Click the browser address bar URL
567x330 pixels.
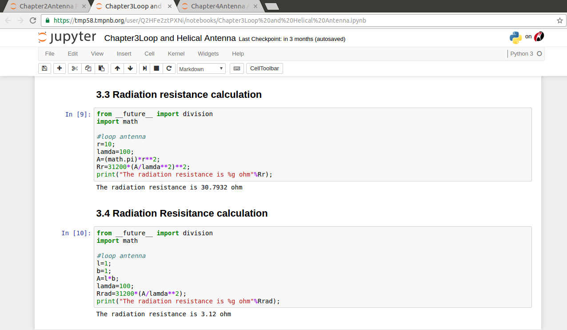coord(210,20)
